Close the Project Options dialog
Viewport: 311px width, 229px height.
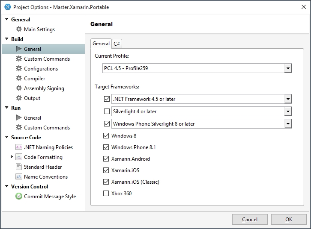[303, 7]
